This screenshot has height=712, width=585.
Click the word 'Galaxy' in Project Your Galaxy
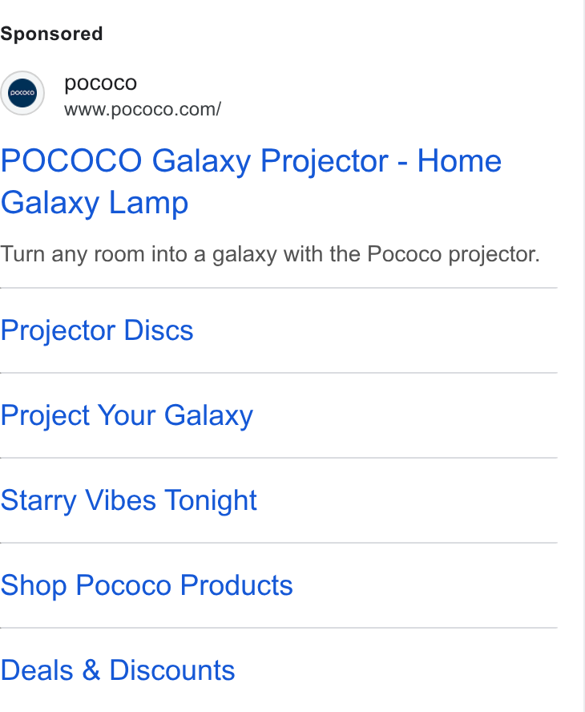click(209, 416)
